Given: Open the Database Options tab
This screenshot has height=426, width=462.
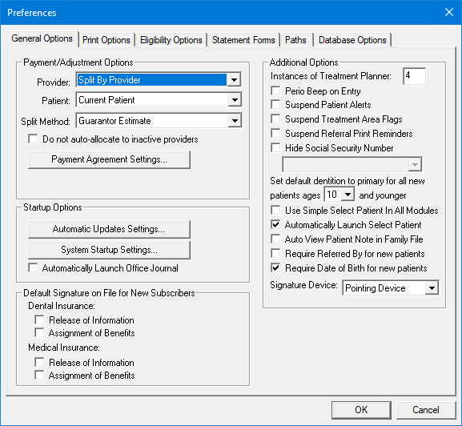Looking at the screenshot, I should (x=352, y=40).
